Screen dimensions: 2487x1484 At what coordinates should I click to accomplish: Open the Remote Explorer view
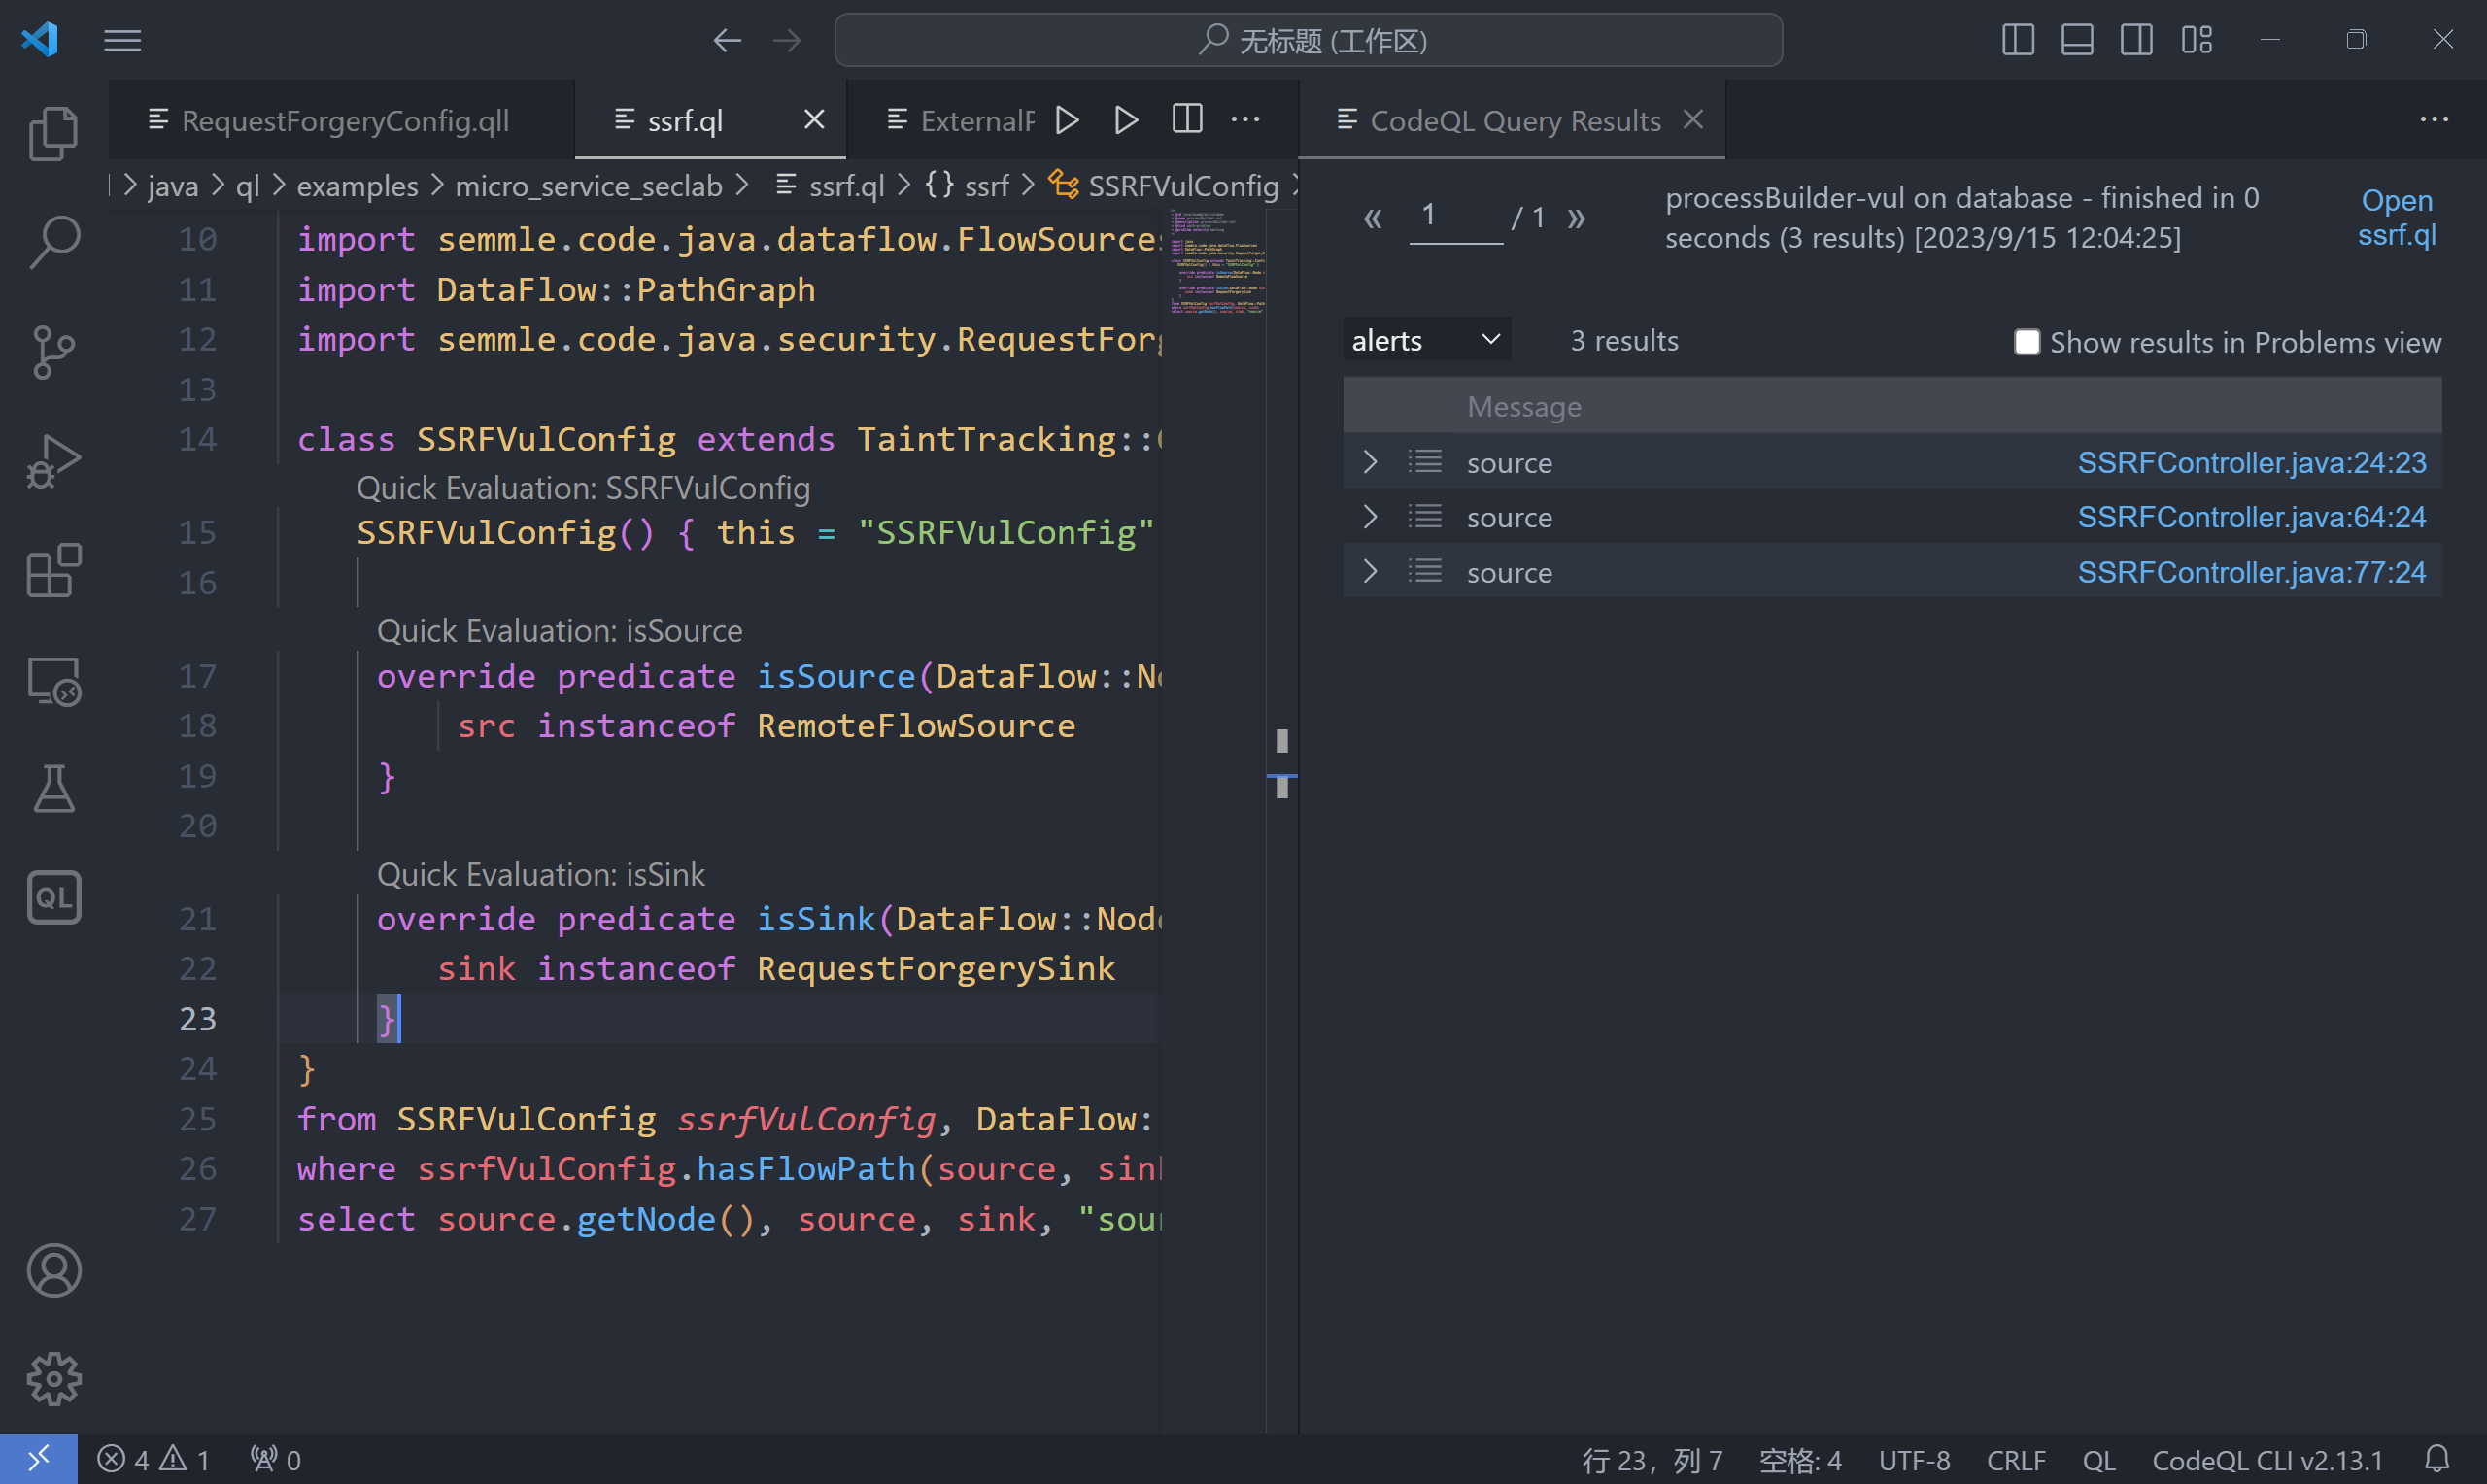coord(53,682)
